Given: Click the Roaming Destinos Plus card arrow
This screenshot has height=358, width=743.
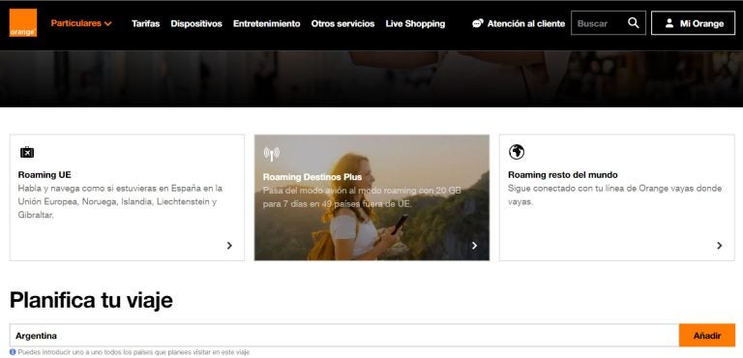Looking at the screenshot, I should point(474,245).
